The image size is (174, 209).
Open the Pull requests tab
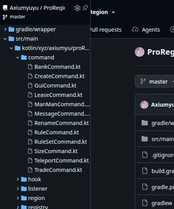click(106, 30)
